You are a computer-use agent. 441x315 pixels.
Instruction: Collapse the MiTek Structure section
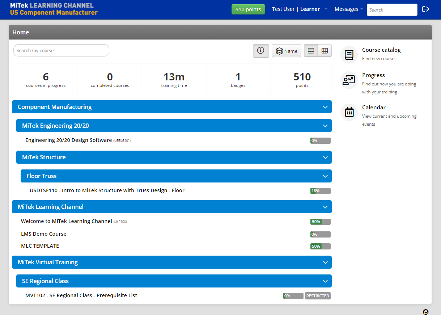click(174, 157)
